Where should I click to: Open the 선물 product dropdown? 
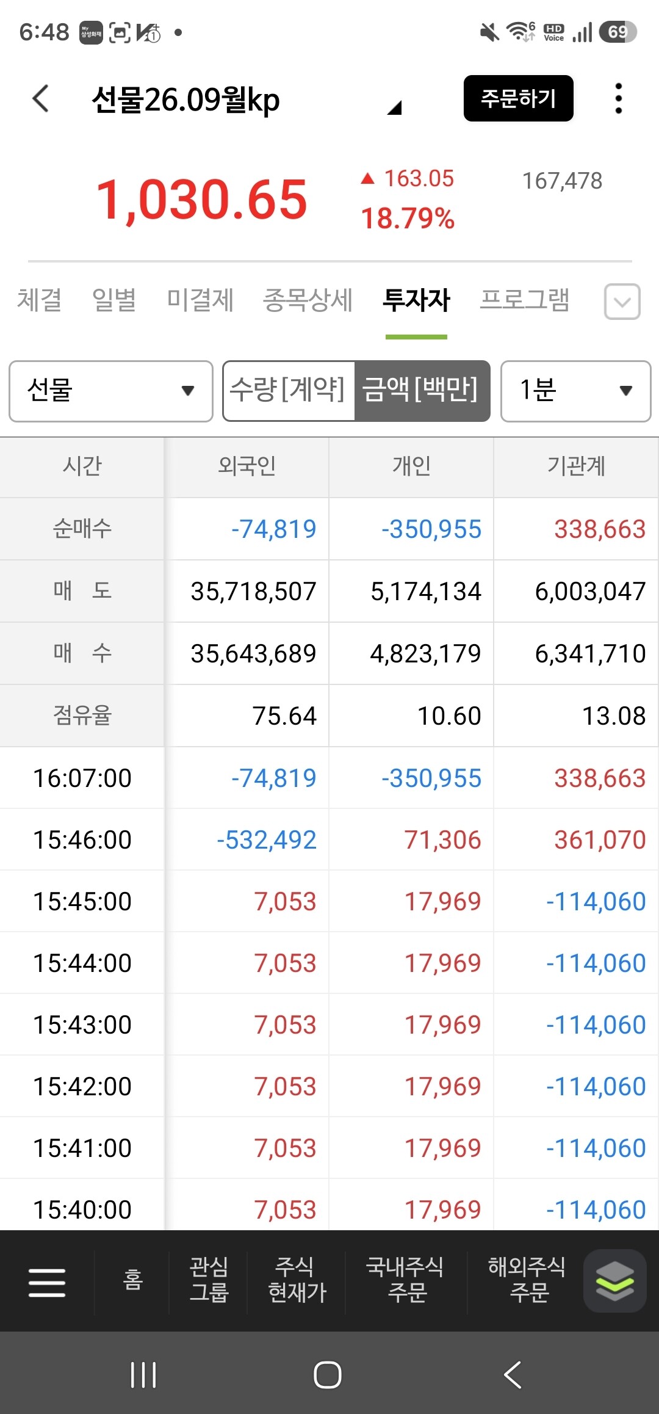click(111, 391)
